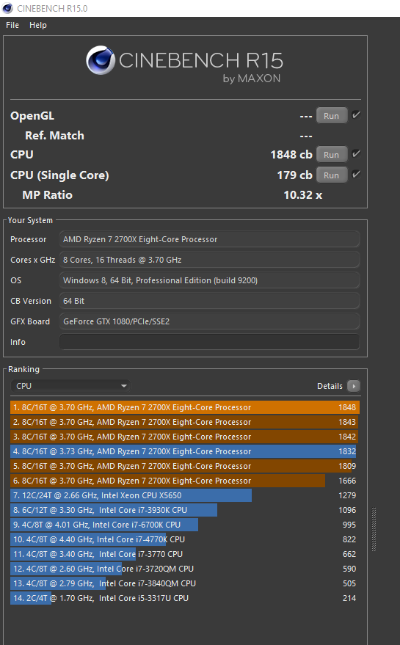Select the Core i7-6700K ranking entry
Viewport: 400px width, 645px height.
click(185, 525)
